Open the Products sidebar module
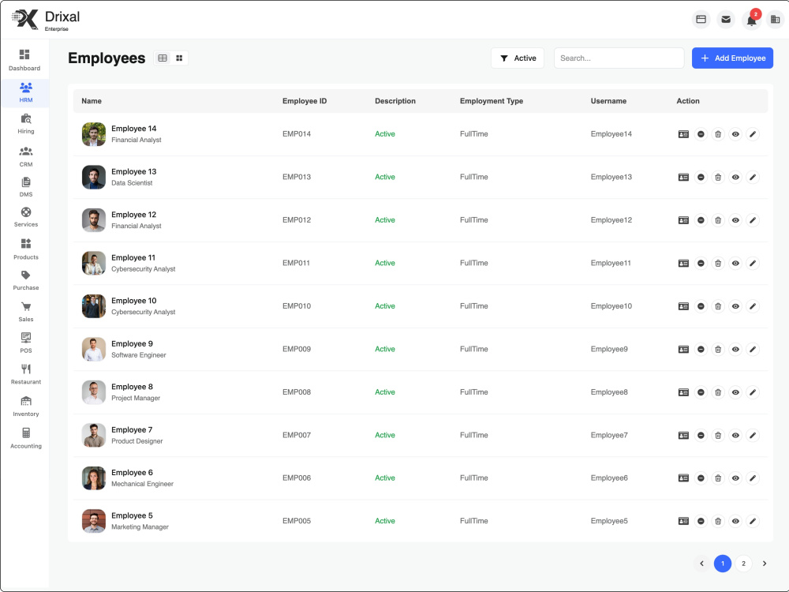 coord(26,249)
